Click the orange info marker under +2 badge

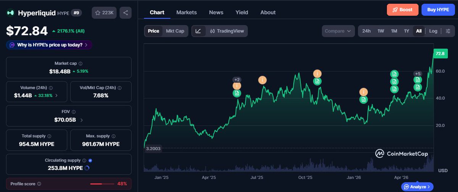click(x=237, y=86)
